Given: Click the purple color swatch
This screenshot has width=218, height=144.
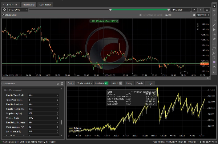Looking at the screenshot, I should pos(214,62).
